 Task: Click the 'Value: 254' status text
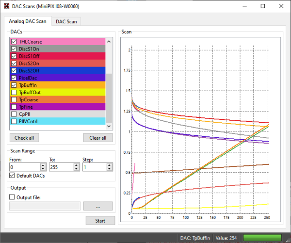[x=226, y=238]
